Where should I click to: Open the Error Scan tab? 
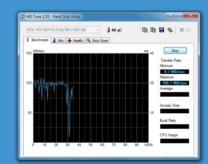[x=97, y=41]
